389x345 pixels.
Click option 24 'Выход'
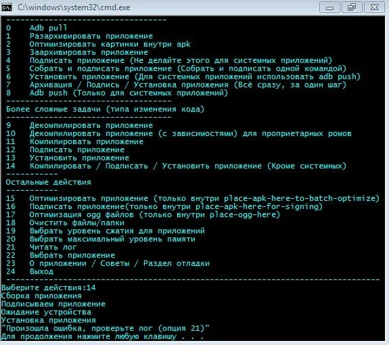tap(30, 271)
